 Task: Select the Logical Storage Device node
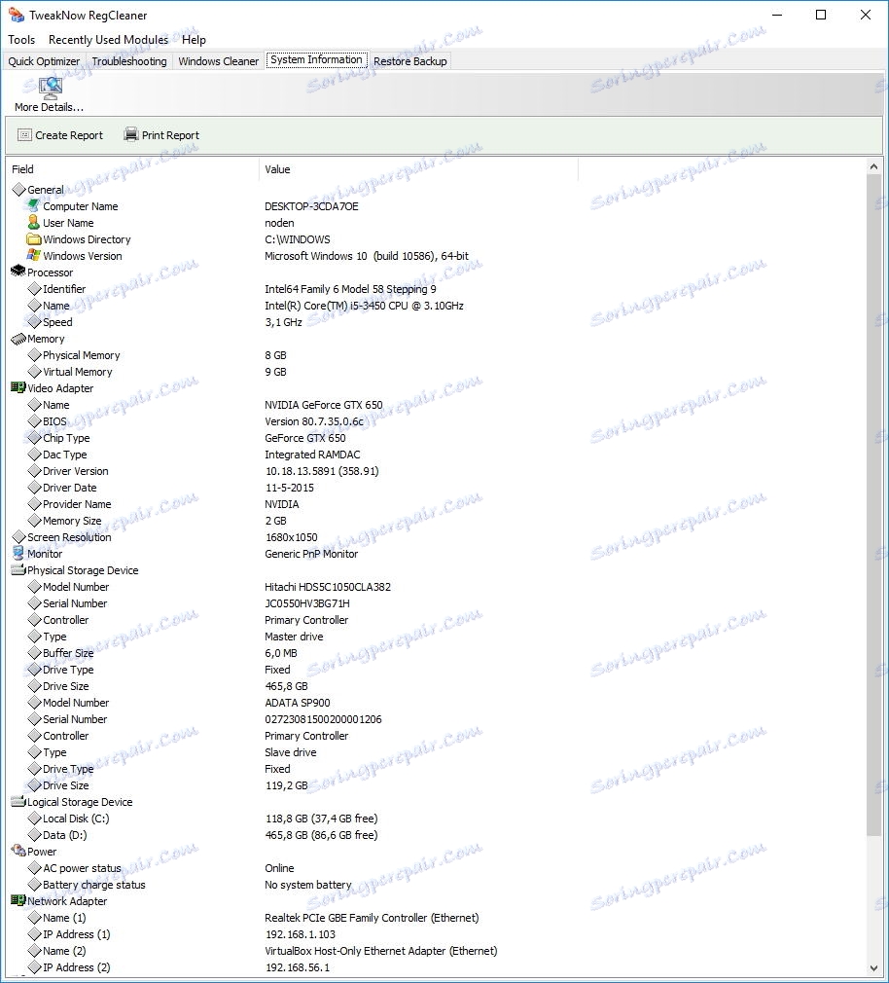click(x=80, y=802)
